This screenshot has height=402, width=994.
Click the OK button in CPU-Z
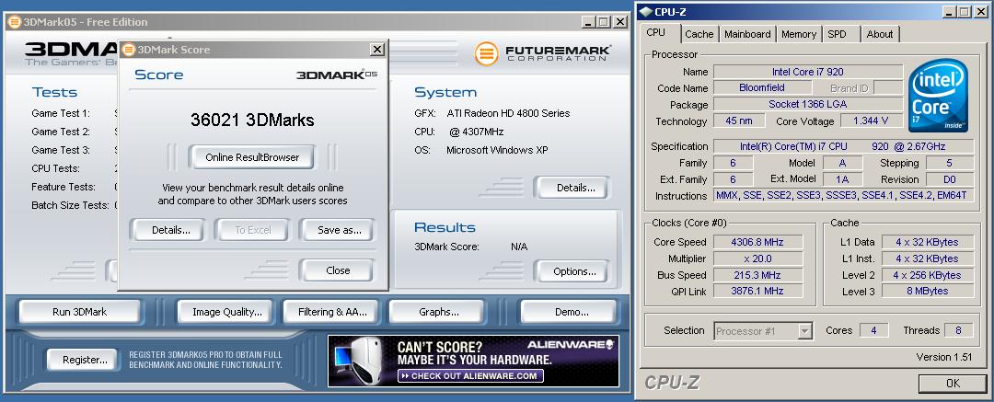click(x=953, y=383)
